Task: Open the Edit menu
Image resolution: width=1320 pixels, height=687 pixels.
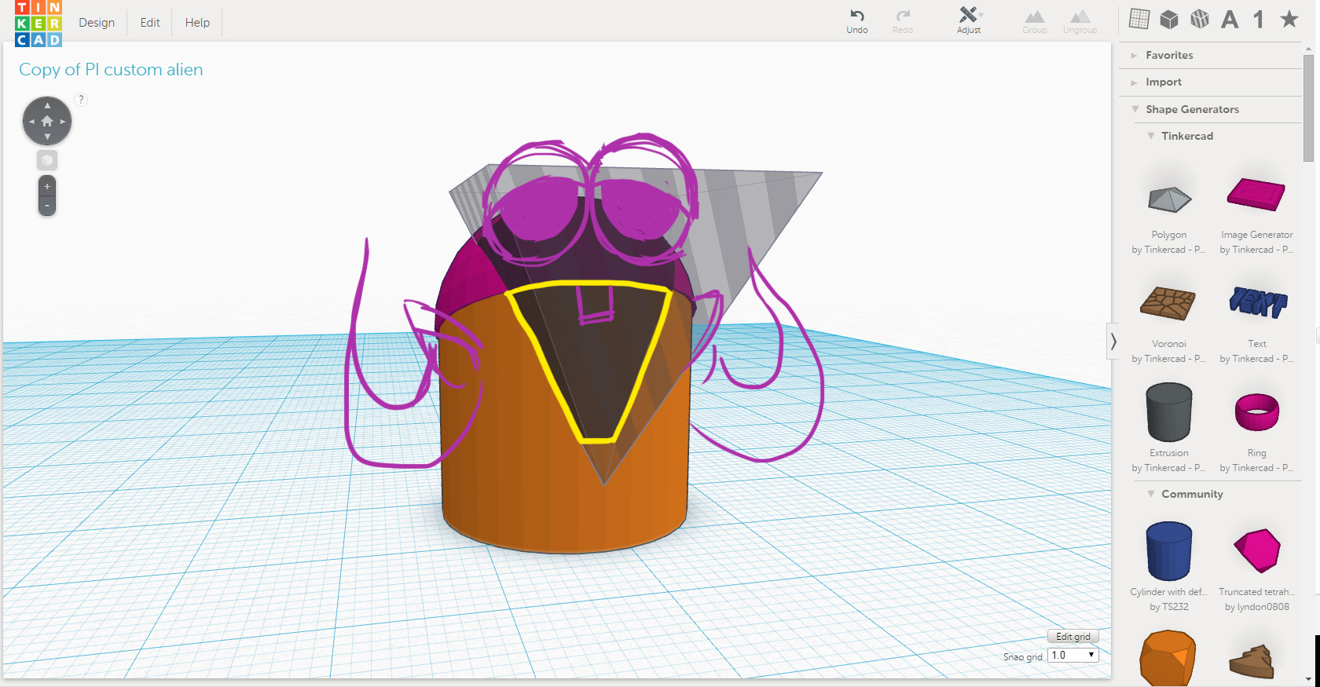Action: pyautogui.click(x=150, y=23)
